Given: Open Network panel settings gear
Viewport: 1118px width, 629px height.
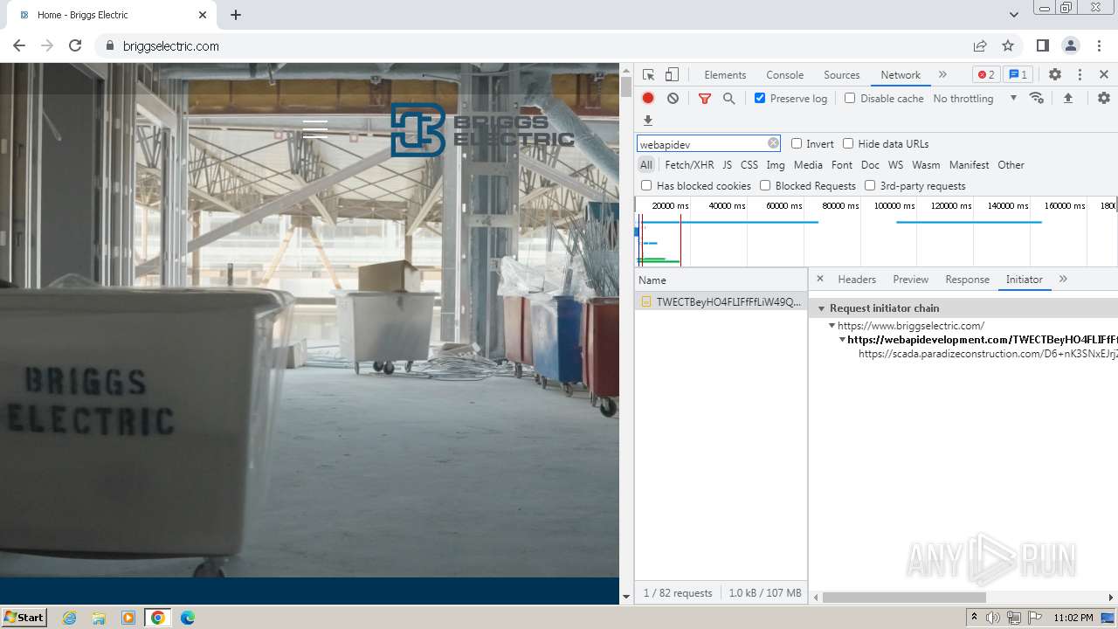Looking at the screenshot, I should 1104,98.
